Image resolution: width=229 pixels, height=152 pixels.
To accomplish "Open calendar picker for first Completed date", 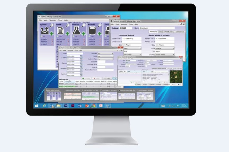I will click(x=81, y=67).
